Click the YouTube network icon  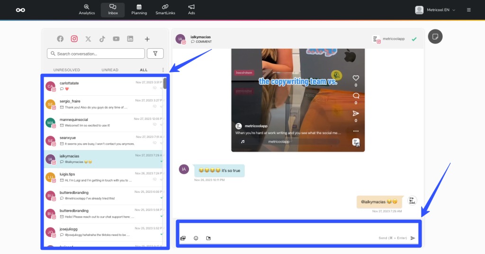tap(116, 39)
